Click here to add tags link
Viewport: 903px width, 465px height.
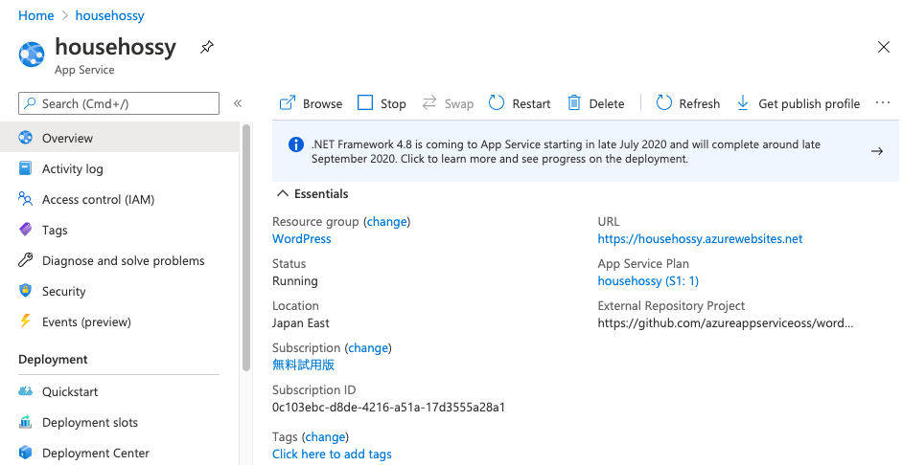(332, 454)
